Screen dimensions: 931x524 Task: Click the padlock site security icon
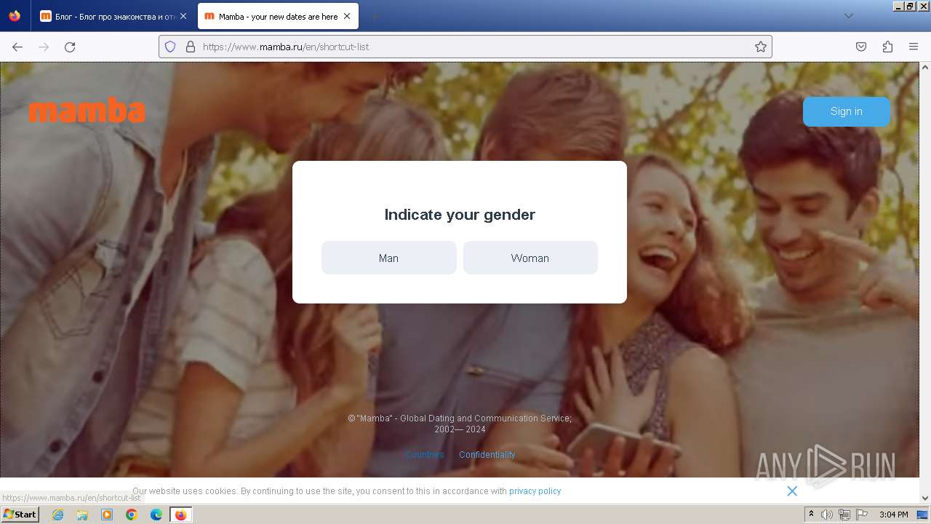point(191,47)
